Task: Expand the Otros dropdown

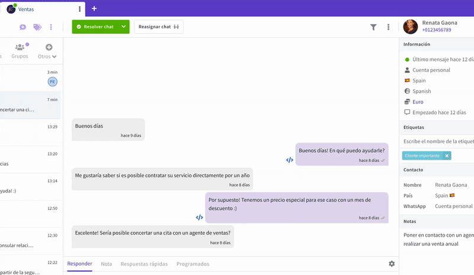Action: tap(47, 56)
